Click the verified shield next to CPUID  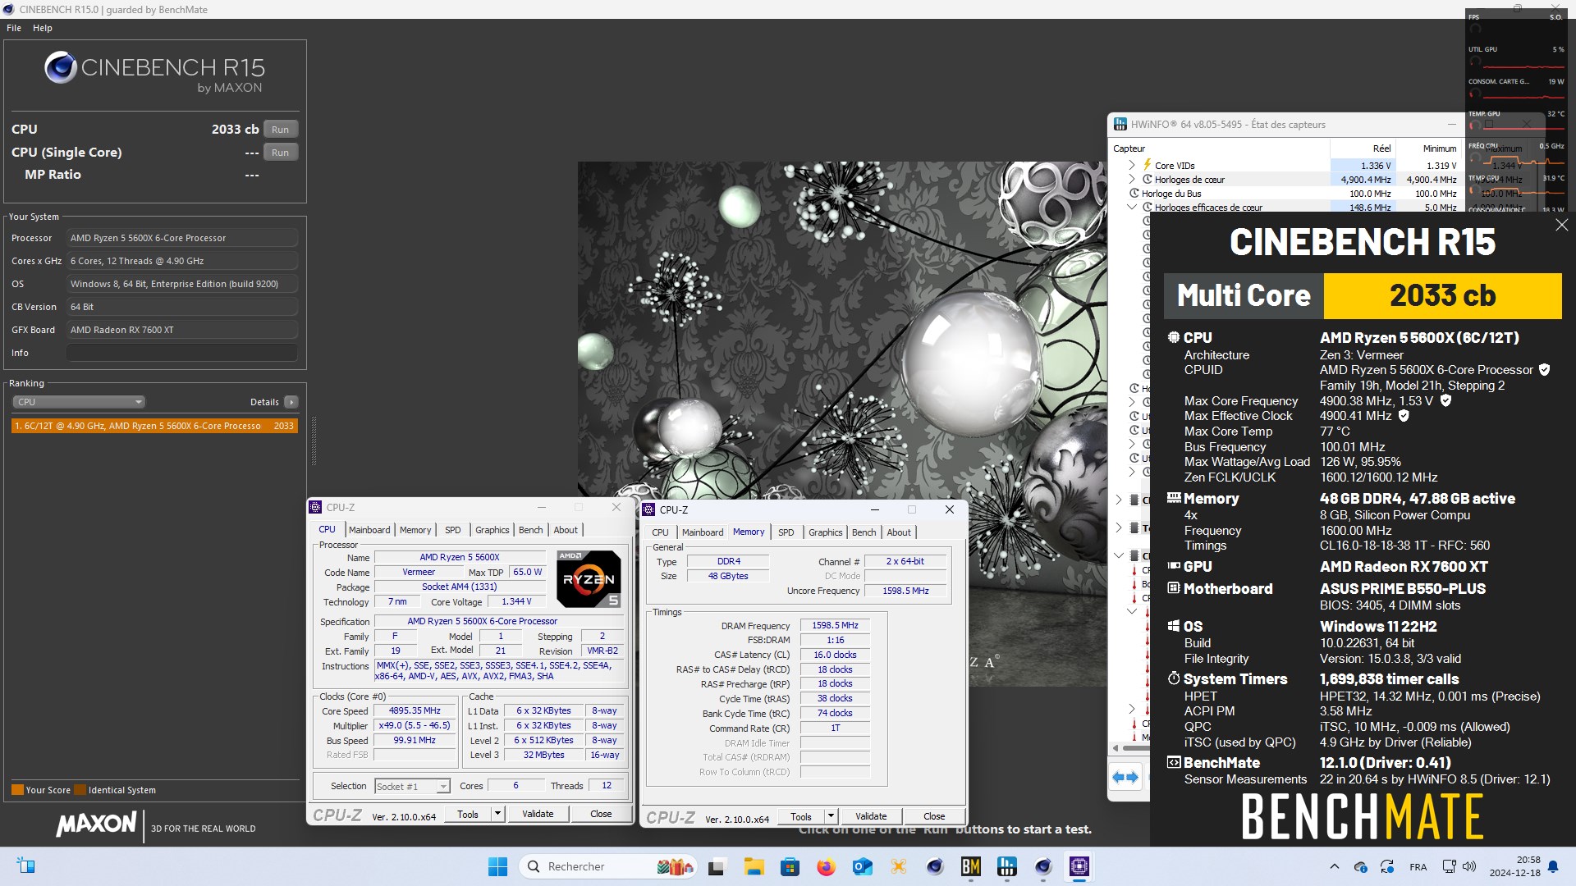coord(1544,370)
